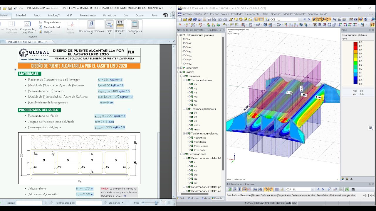Click the Reemplazar por input field
The image size is (376, 211).
pyautogui.click(x=89, y=203)
